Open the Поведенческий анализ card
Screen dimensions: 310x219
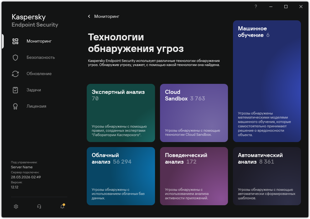(194, 176)
